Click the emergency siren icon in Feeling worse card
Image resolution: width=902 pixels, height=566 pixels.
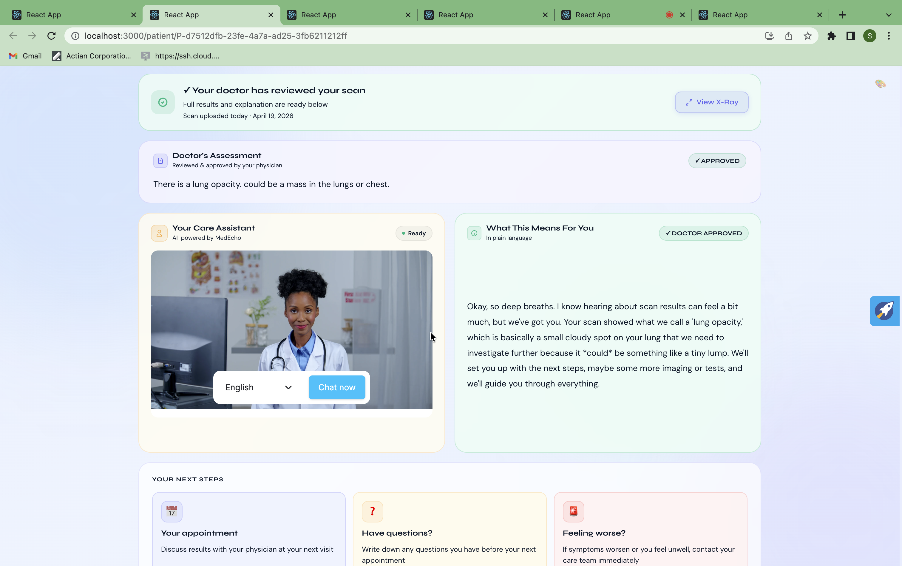[x=573, y=511]
